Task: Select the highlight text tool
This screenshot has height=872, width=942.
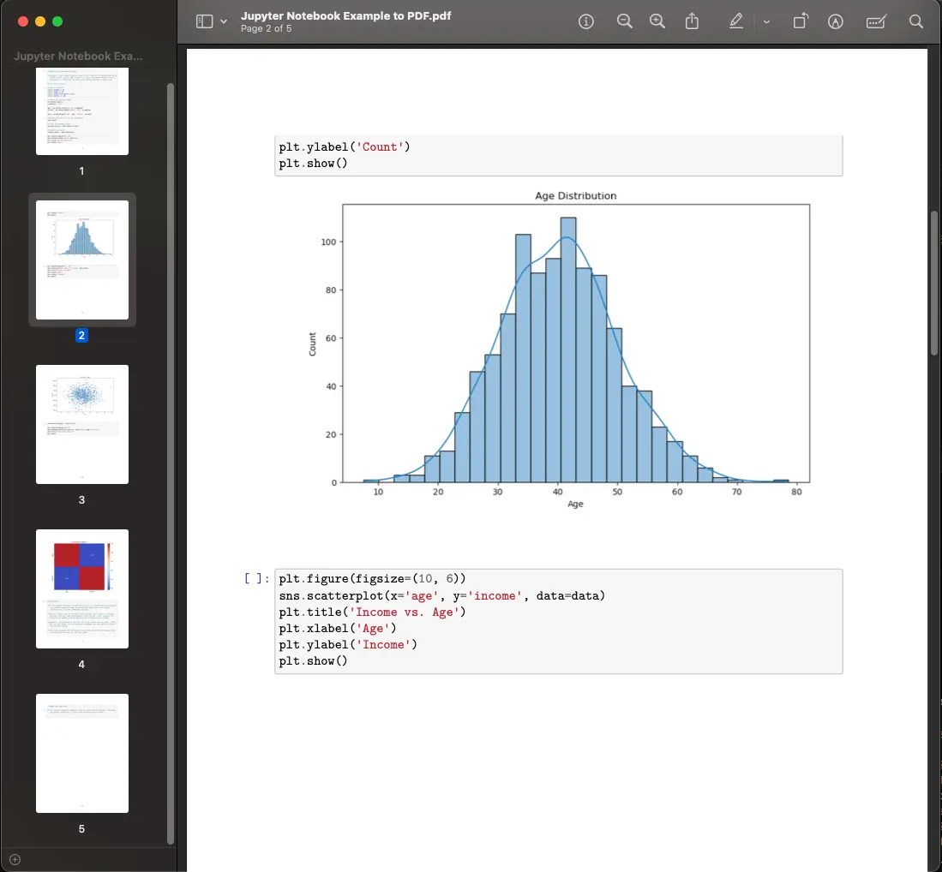Action: pyautogui.click(x=735, y=21)
